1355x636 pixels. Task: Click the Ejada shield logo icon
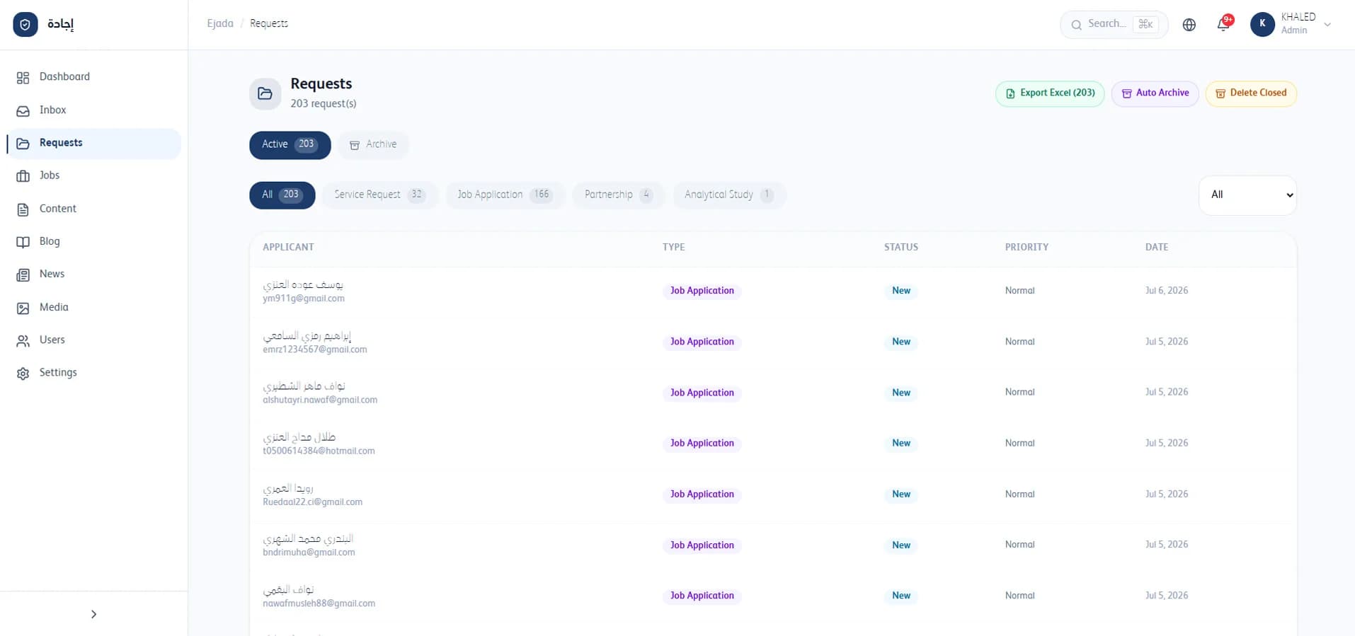25,24
